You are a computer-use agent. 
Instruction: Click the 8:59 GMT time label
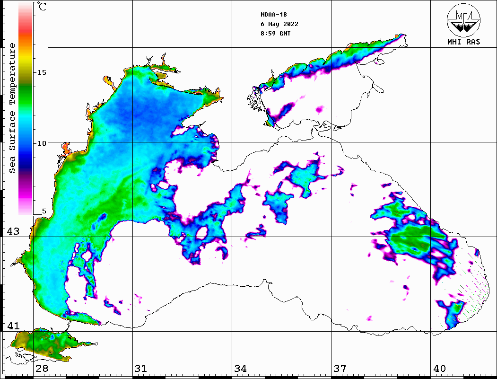275,34
